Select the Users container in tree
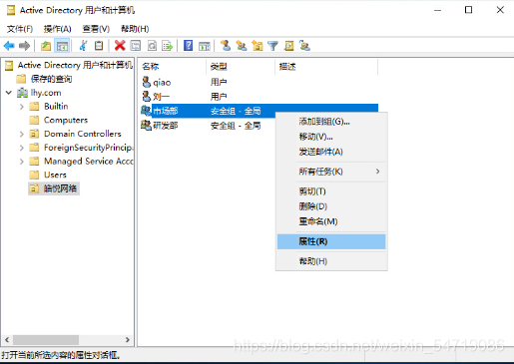Image resolution: width=514 pixels, height=364 pixels. pos(55,175)
